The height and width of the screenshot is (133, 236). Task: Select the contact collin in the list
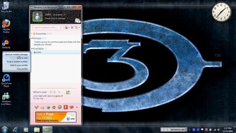tap(56, 52)
